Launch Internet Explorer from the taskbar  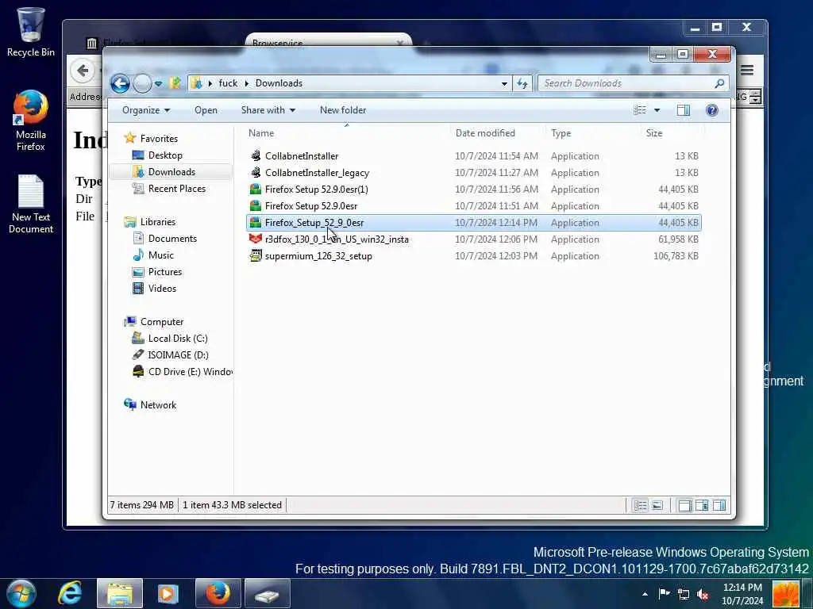[70, 593]
